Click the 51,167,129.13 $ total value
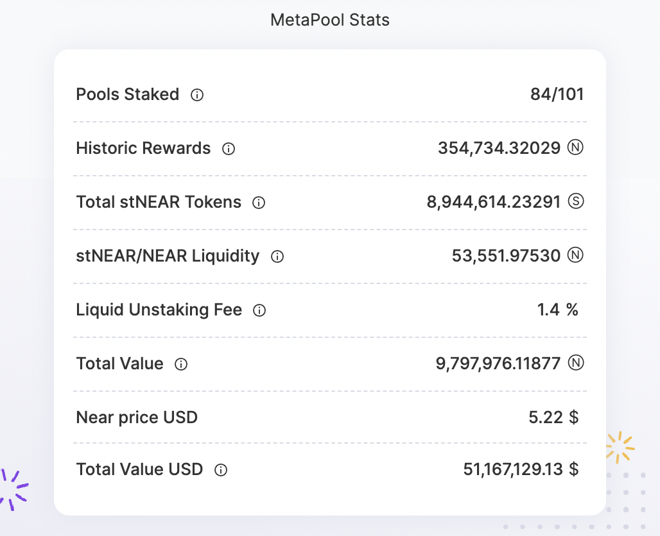 [x=521, y=469]
